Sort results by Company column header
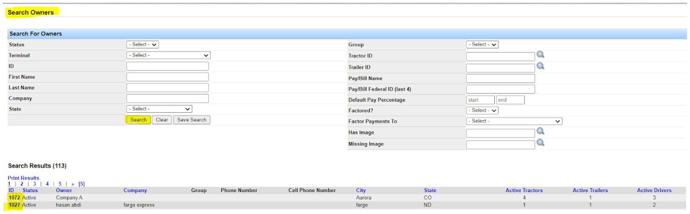 [135, 190]
